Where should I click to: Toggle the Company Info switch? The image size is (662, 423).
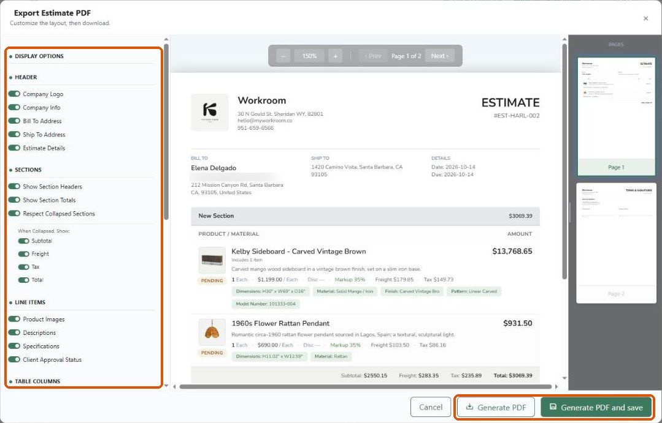point(14,108)
